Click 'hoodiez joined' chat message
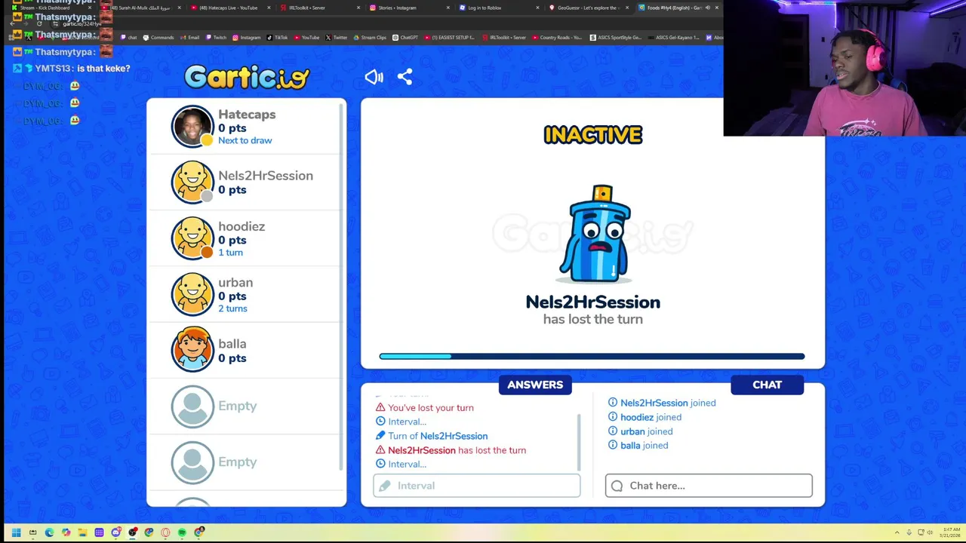Screen dimensions: 966x543 (x=645, y=417)
